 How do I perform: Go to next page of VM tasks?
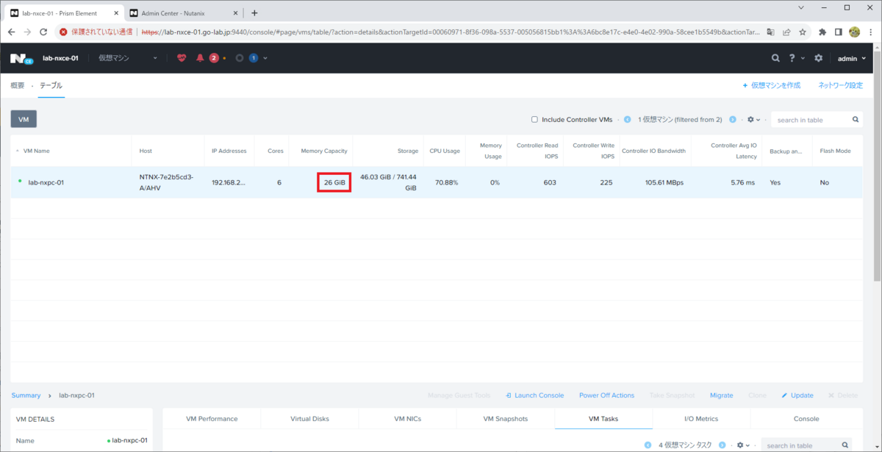tap(724, 445)
